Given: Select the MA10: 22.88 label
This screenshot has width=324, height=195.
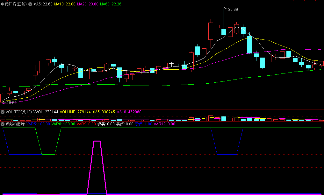Looking at the screenshot, I should 65,4.
